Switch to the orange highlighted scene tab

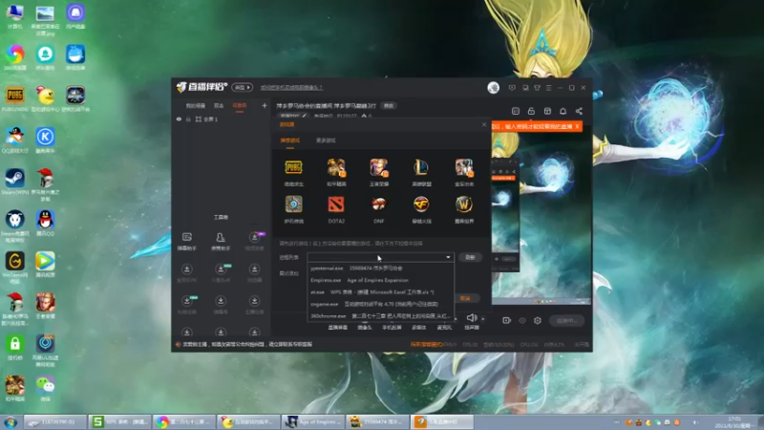point(240,105)
